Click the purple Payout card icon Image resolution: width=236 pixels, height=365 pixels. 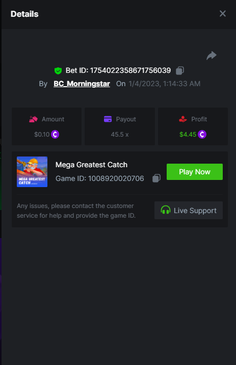pos(108,119)
